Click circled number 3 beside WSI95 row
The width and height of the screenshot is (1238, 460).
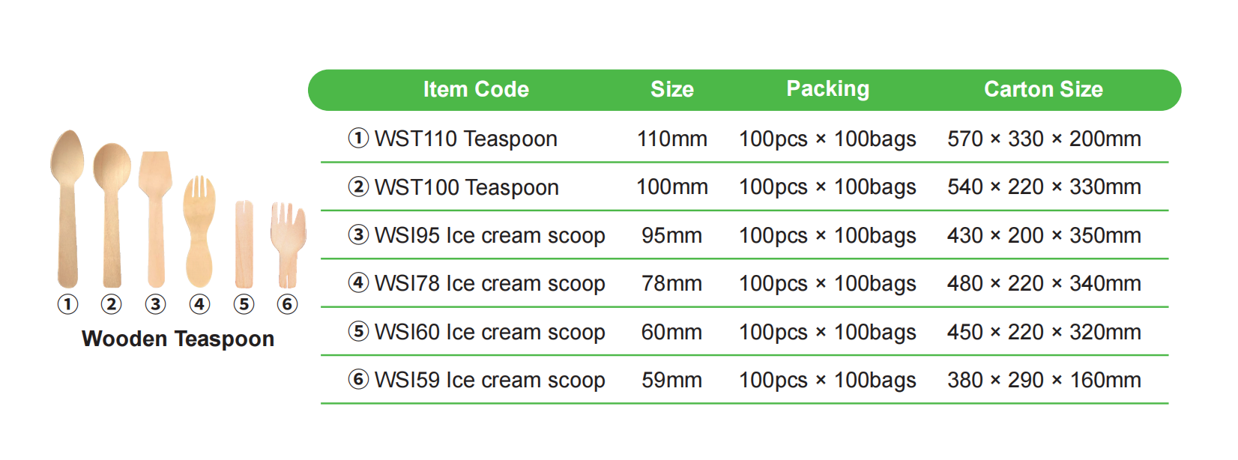358,234
